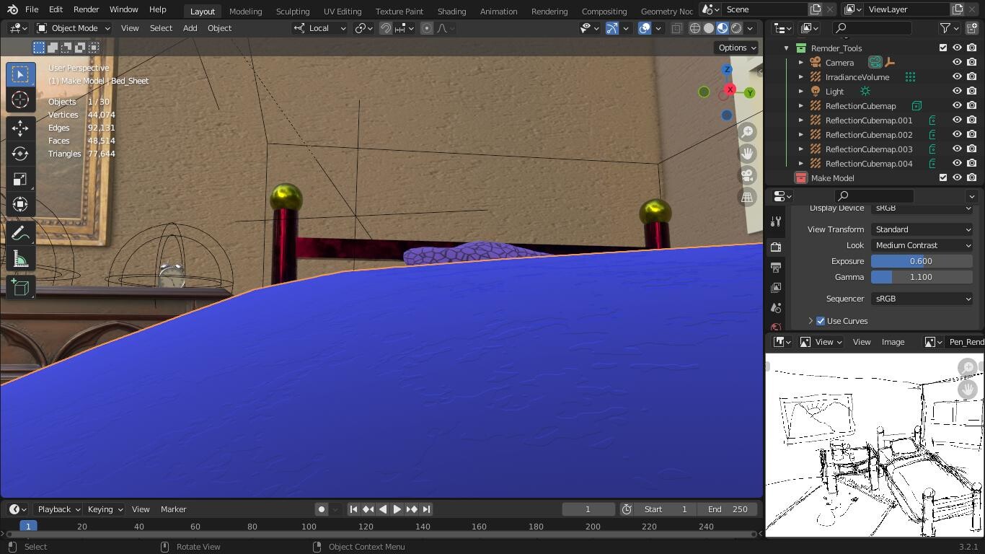Select the Scale tool
985x554 pixels.
(20, 180)
